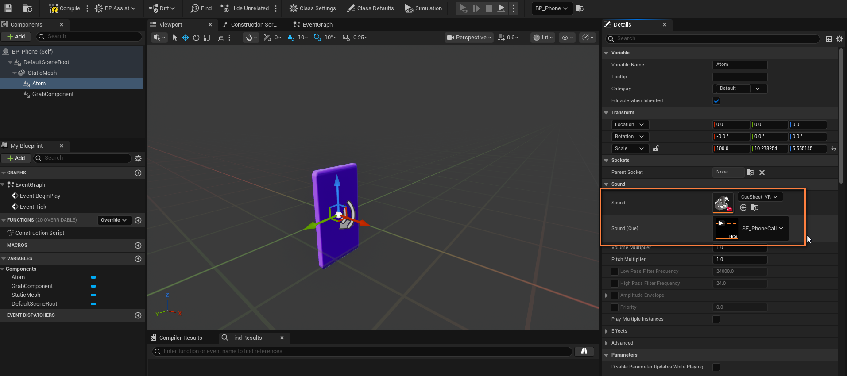Click the Save blueprint icon
847x376 pixels.
pos(8,8)
